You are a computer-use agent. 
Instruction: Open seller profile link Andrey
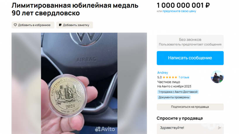pos(163,73)
